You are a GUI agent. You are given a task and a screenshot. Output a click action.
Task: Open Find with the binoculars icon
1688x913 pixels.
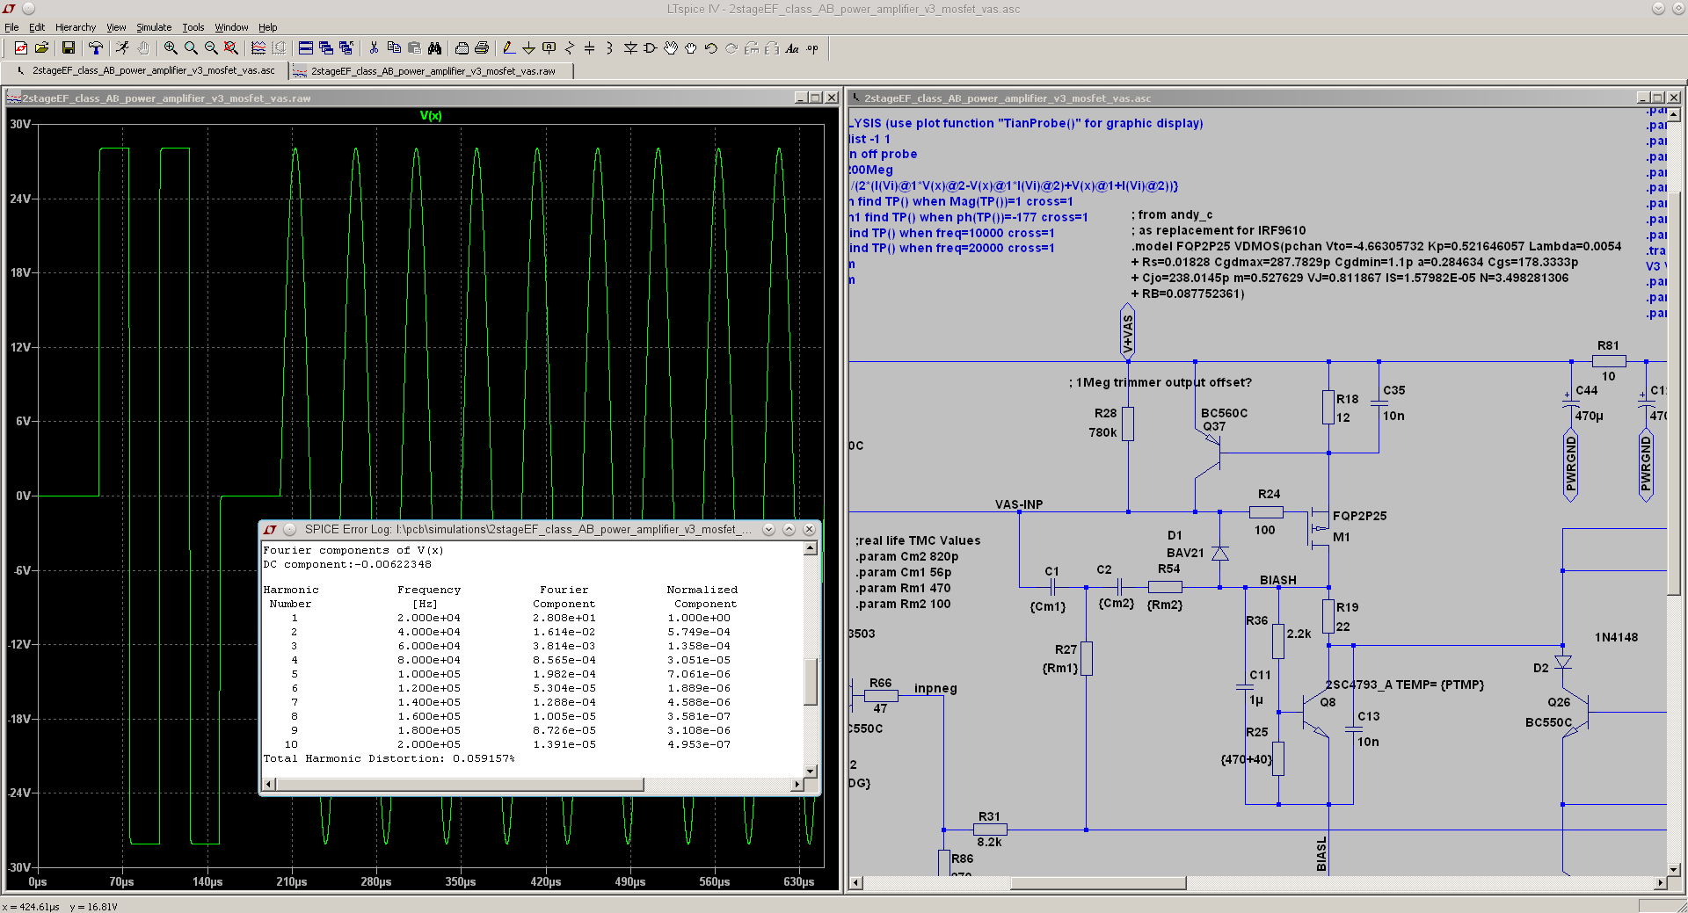pyautogui.click(x=434, y=48)
